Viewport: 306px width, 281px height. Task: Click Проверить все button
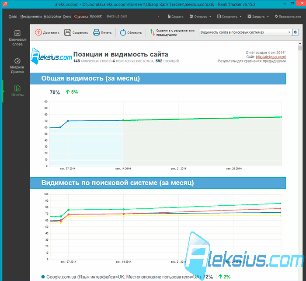click(288, 17)
